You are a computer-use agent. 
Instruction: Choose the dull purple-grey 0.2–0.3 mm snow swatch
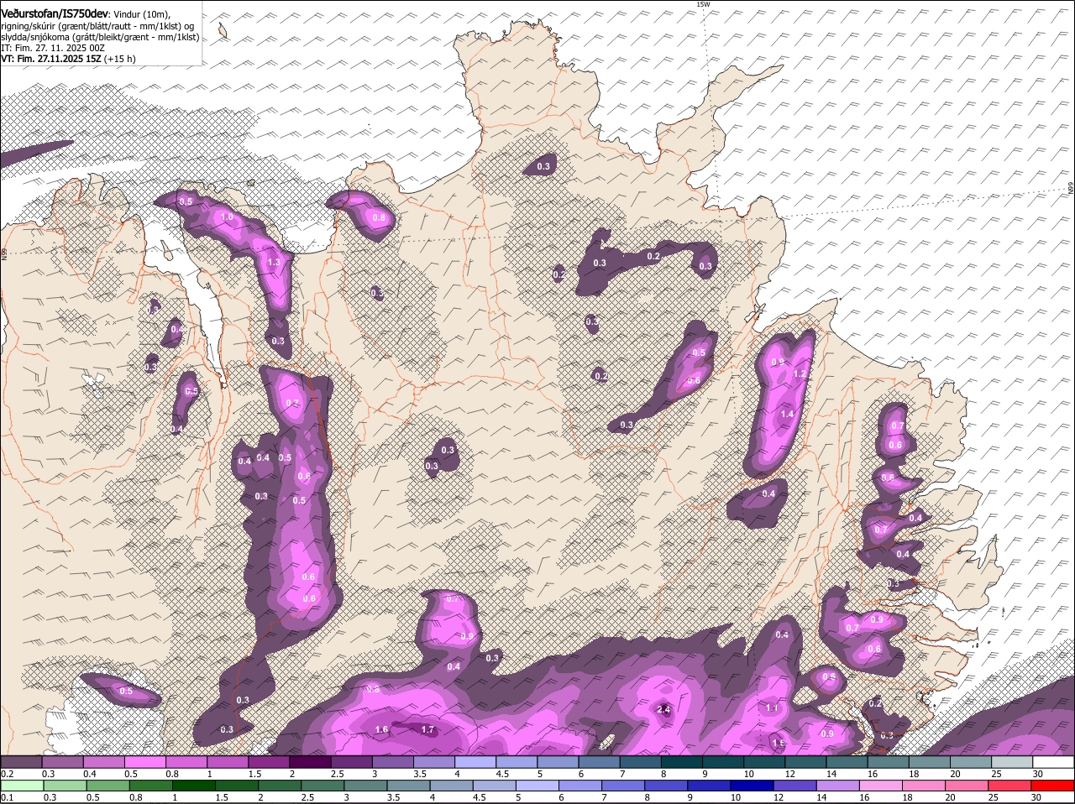pos(22,762)
